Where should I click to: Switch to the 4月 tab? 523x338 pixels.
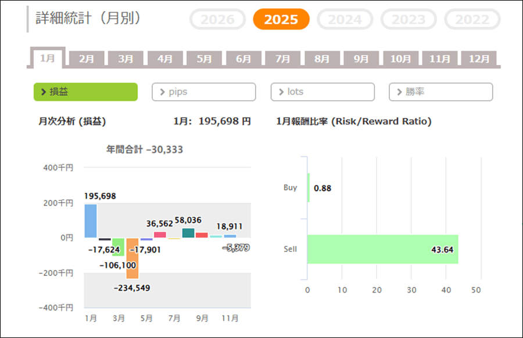click(x=165, y=59)
